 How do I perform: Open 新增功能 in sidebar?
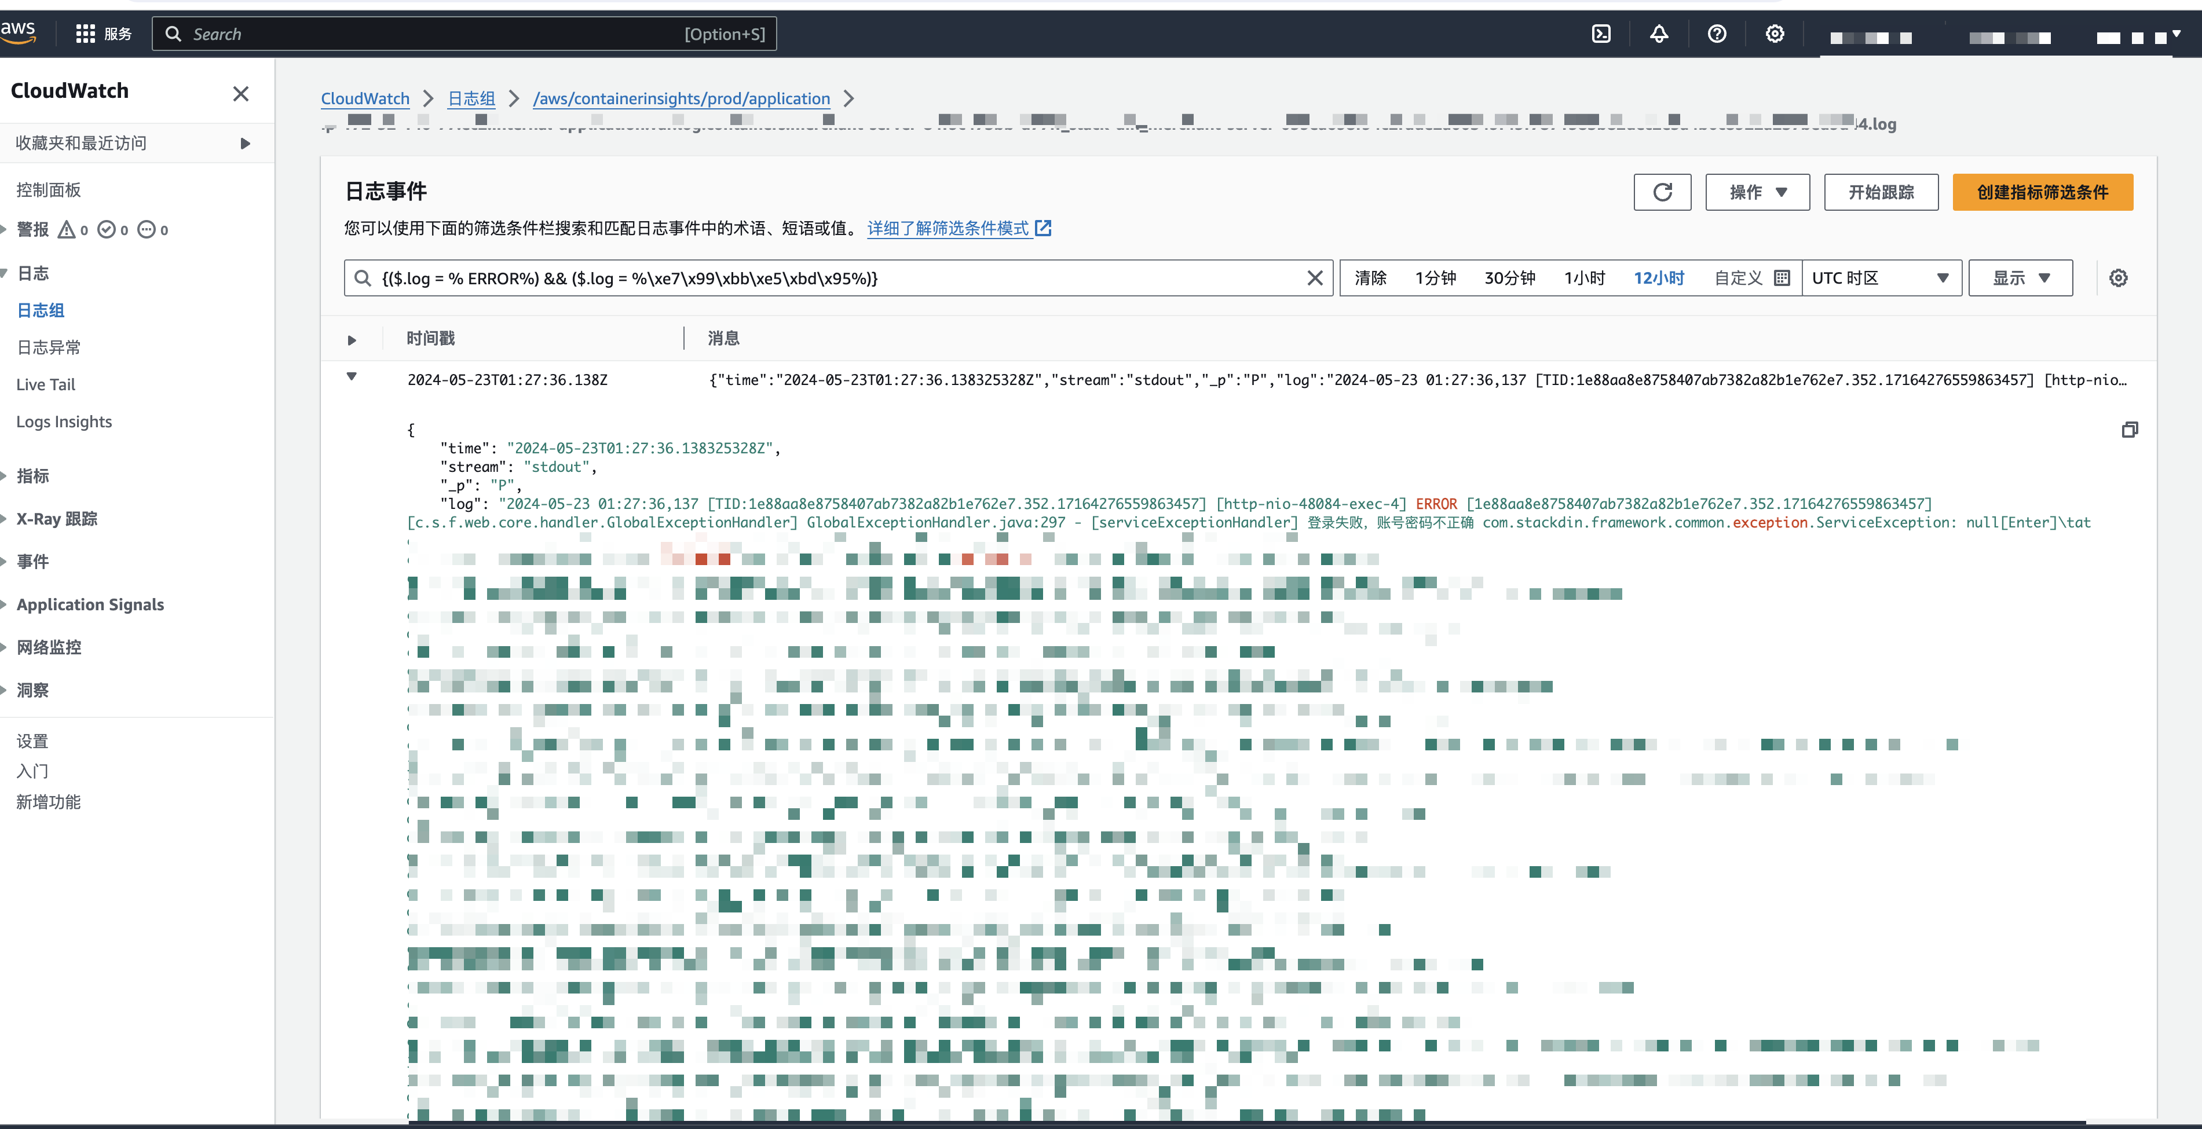[x=49, y=802]
